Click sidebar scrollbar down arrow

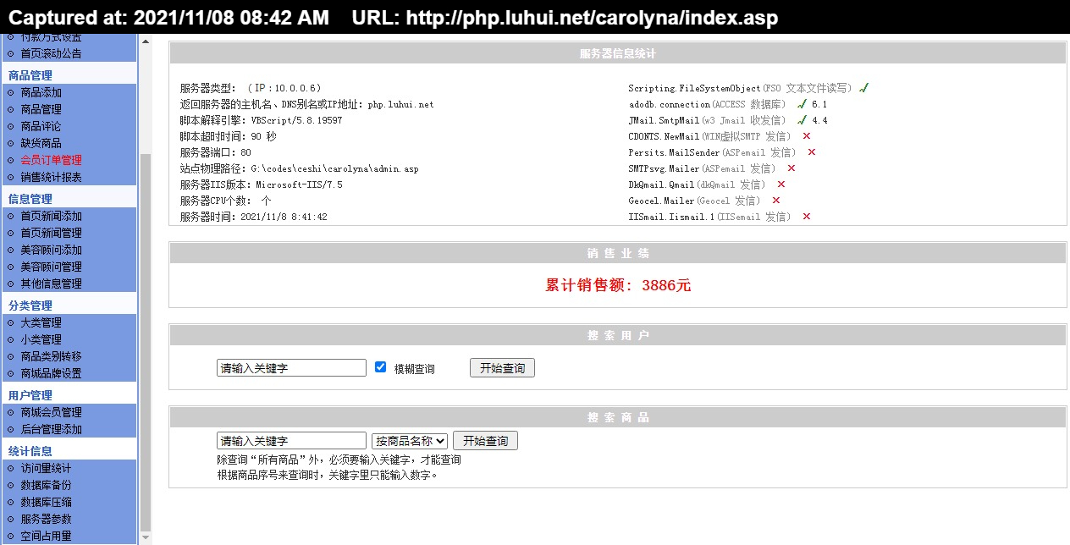(145, 537)
